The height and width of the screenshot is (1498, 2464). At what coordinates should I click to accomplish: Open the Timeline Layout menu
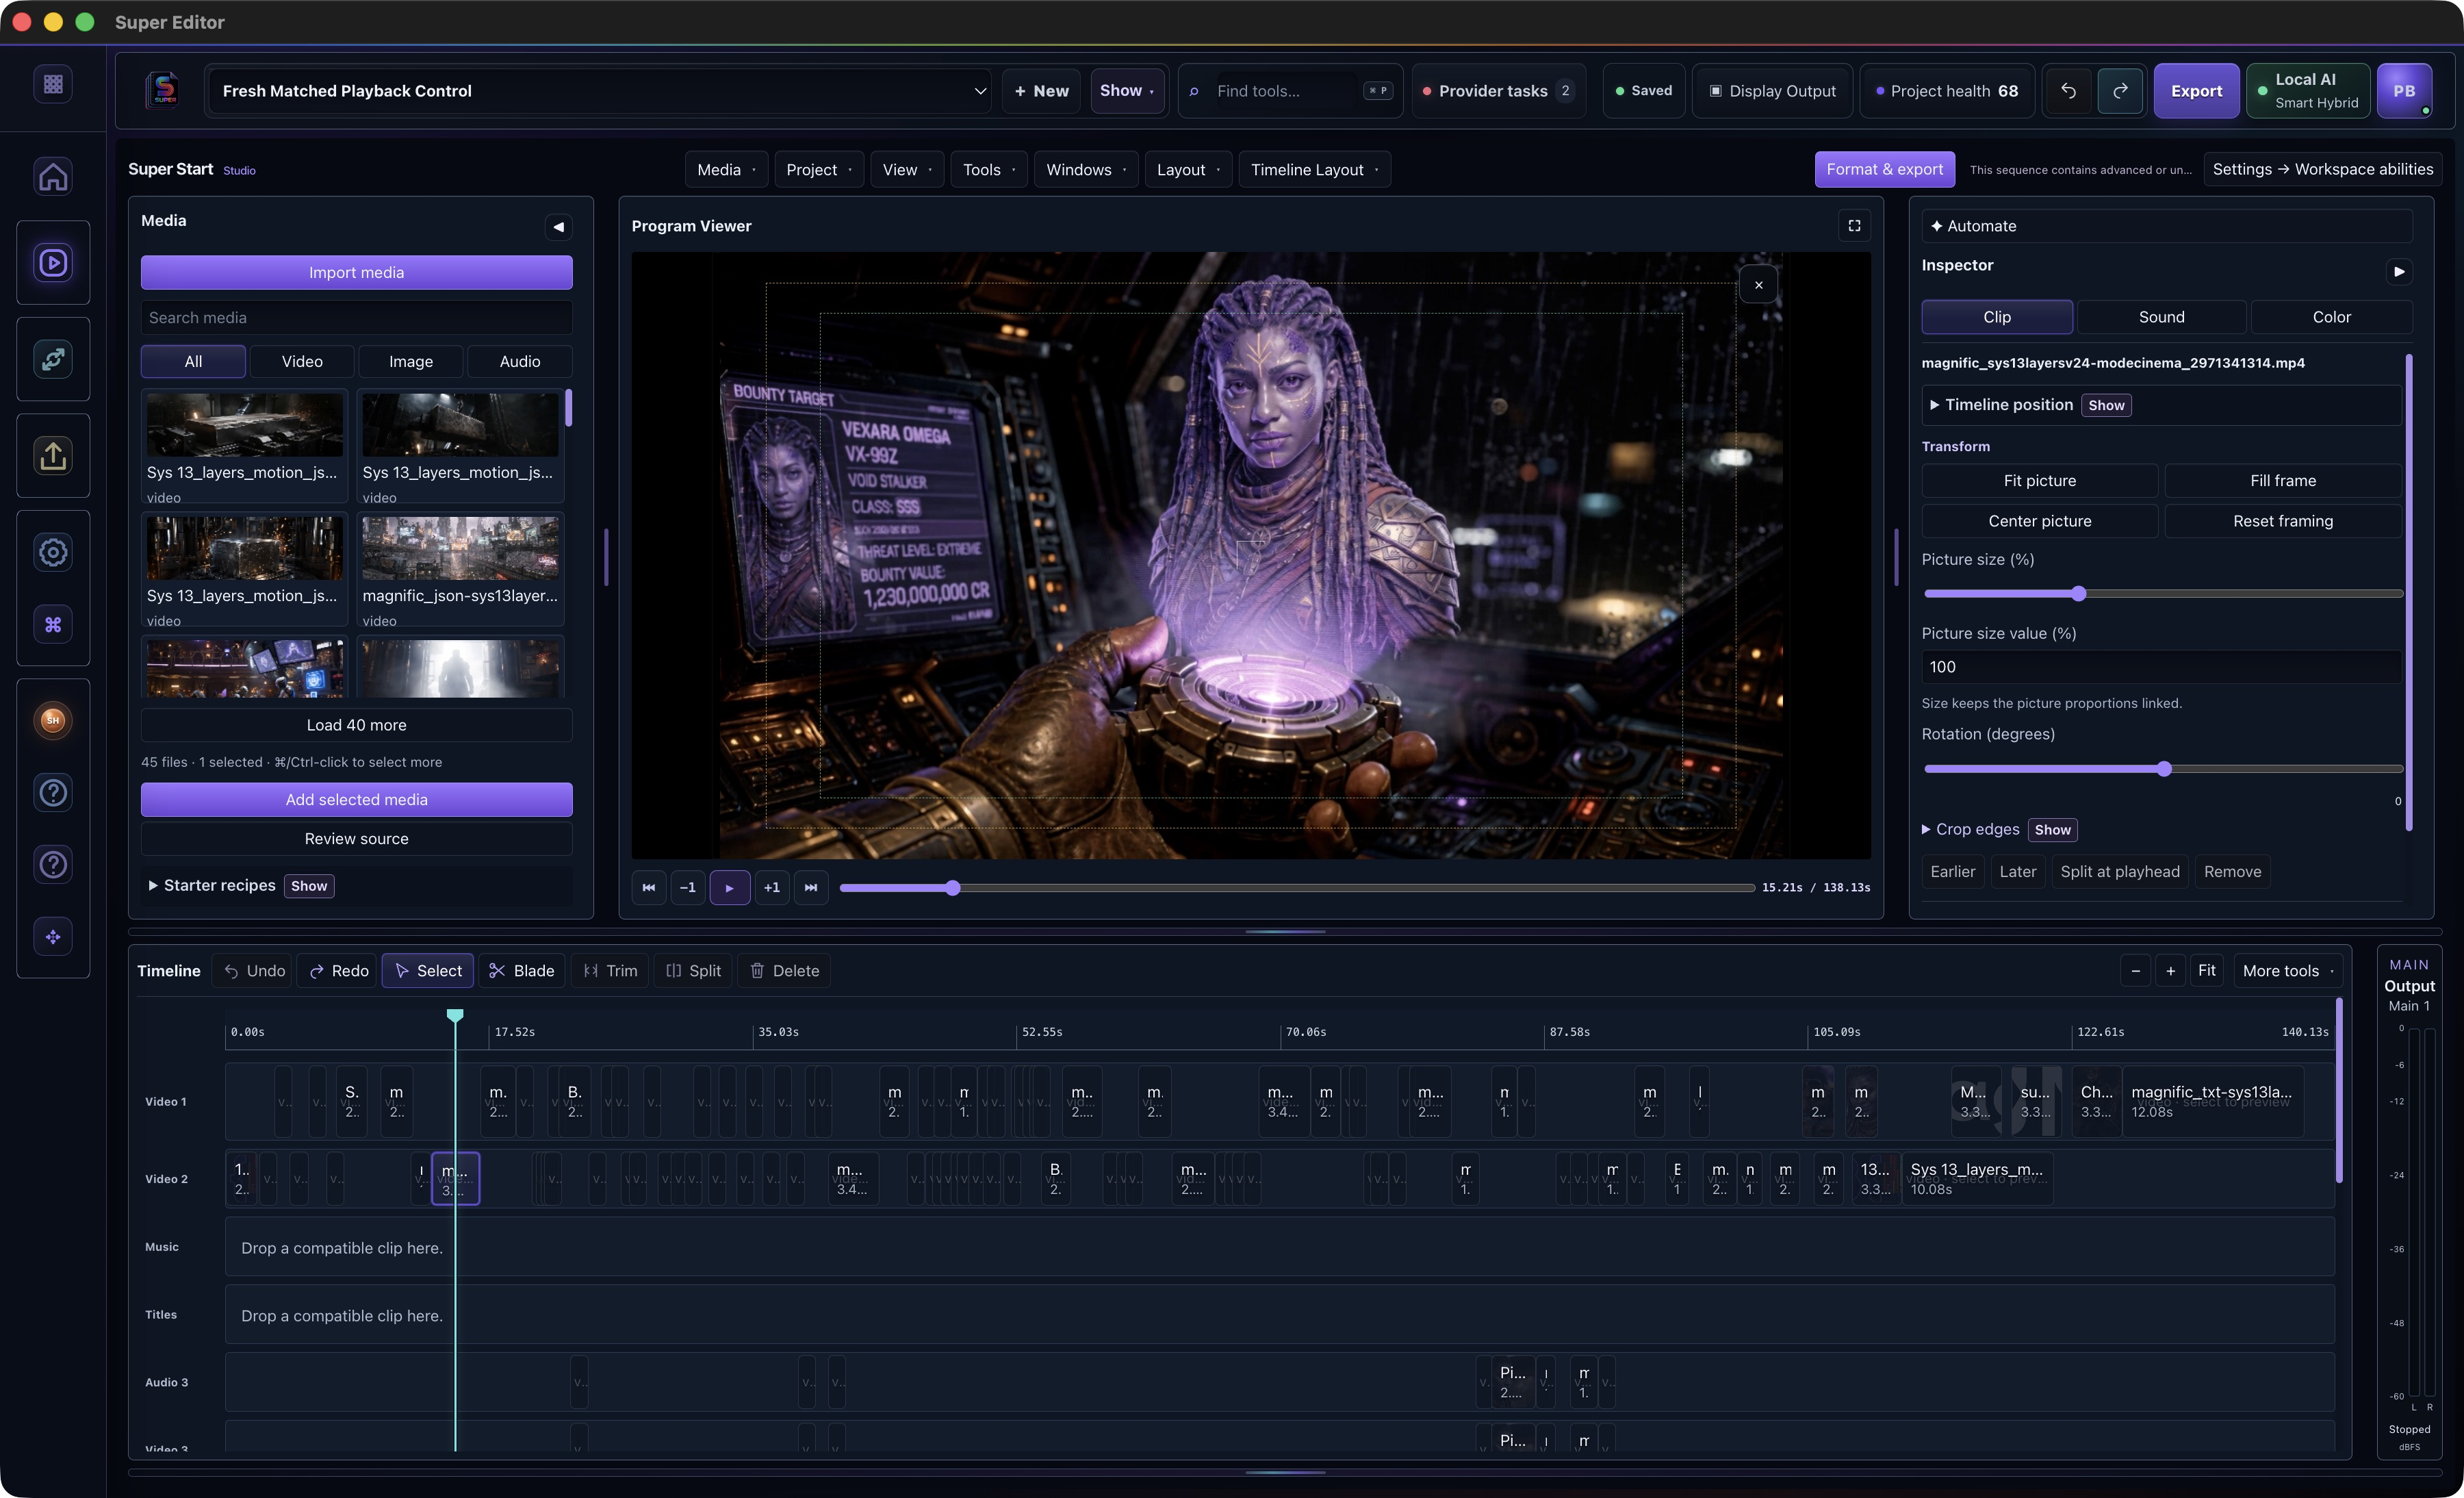click(x=1314, y=170)
